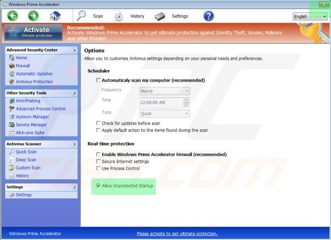331x240 pixels.
Task: Tick Apply default action to items found
Action: pyautogui.click(x=98, y=130)
